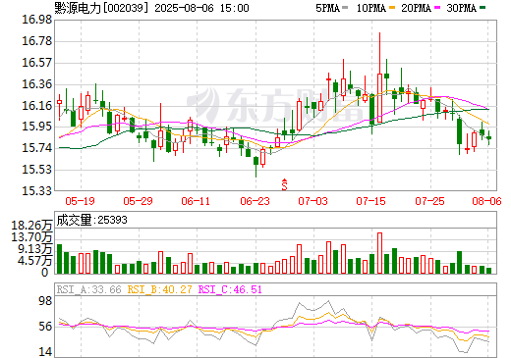Click the 06-23 date label

click(255, 201)
